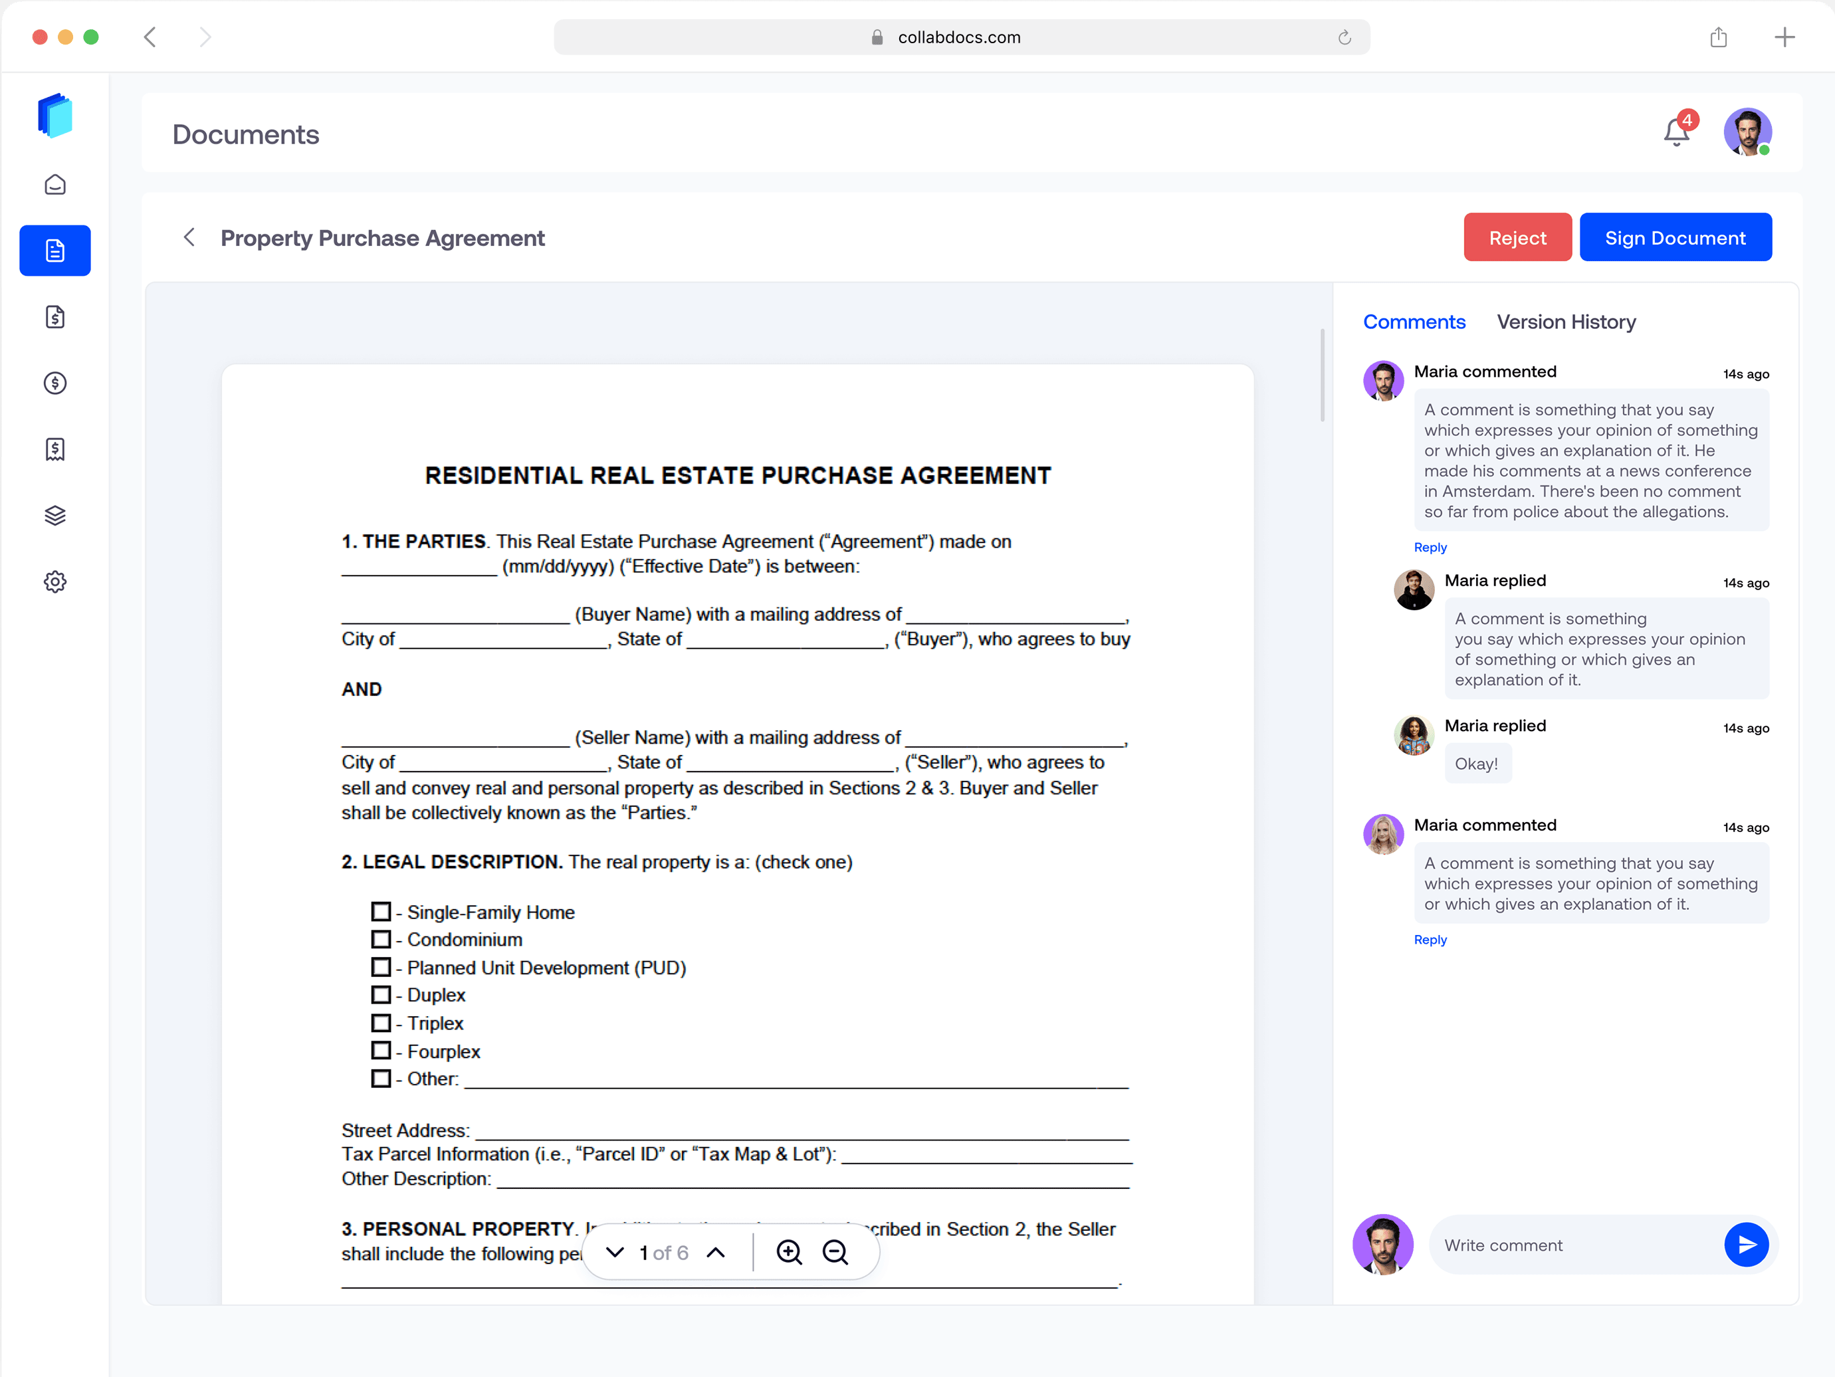Check the Condominium checkbox
1835x1377 pixels.
(x=381, y=939)
